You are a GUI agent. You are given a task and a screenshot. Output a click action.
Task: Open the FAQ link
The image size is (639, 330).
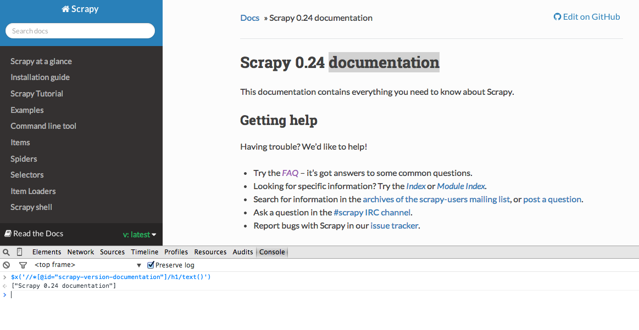point(290,173)
